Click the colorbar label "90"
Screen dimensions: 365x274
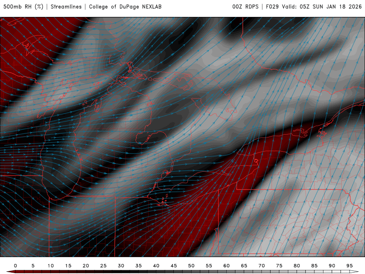332,266
